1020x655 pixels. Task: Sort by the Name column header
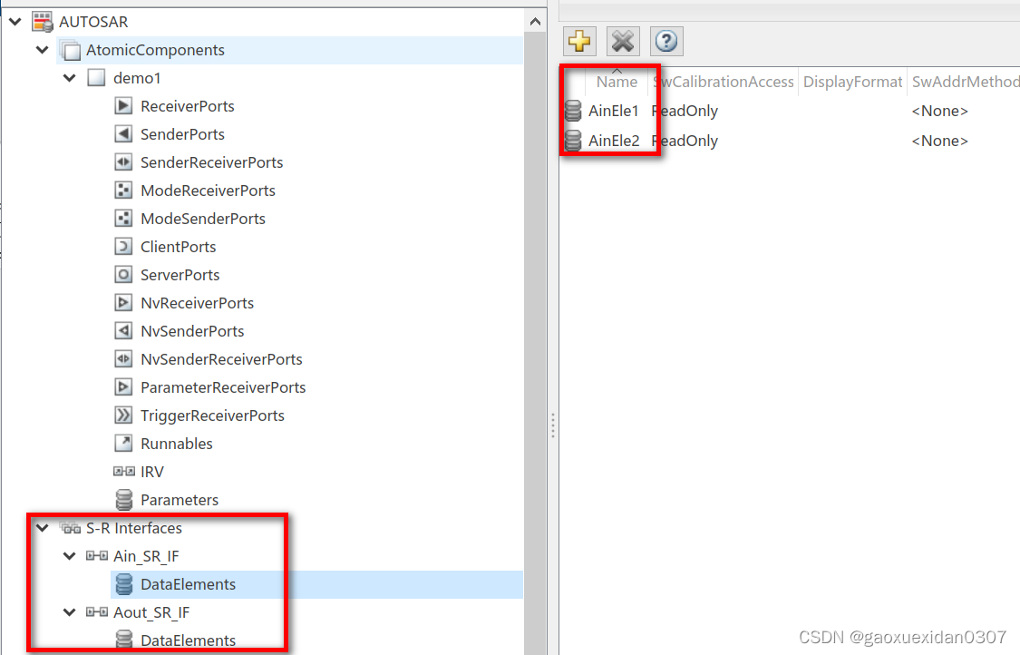[617, 82]
